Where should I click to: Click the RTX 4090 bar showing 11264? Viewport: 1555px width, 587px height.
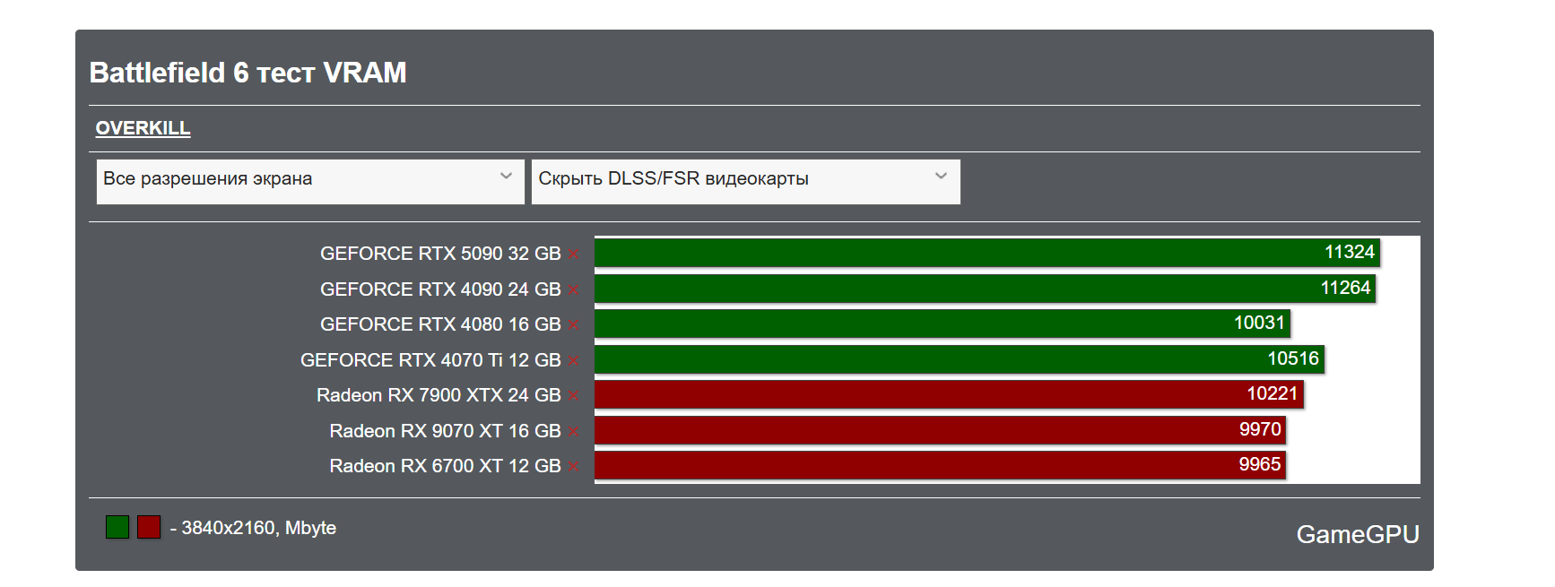pos(986,289)
